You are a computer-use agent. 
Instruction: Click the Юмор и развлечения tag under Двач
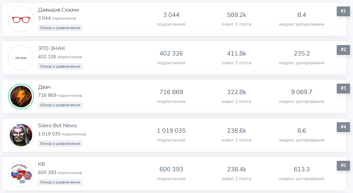pos(60,105)
